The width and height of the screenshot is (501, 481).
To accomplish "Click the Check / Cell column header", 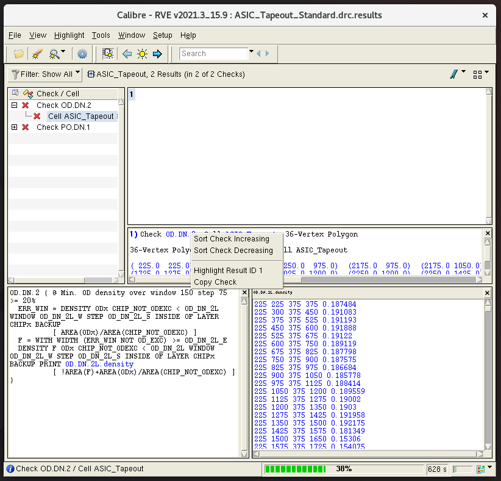I will point(58,94).
